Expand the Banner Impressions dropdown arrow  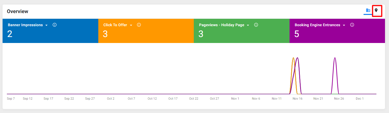tap(46, 25)
